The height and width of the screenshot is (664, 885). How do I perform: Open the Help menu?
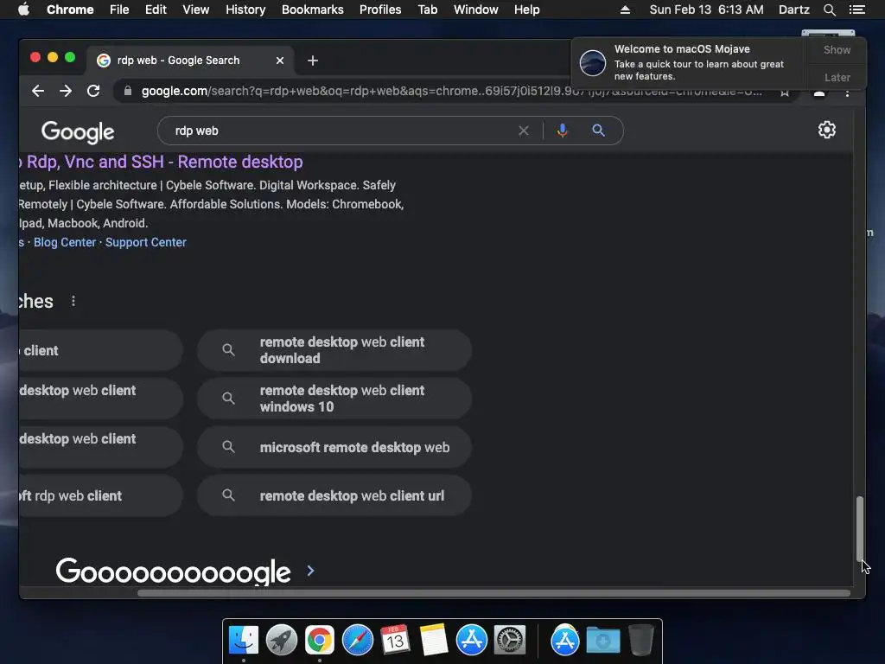pos(526,10)
